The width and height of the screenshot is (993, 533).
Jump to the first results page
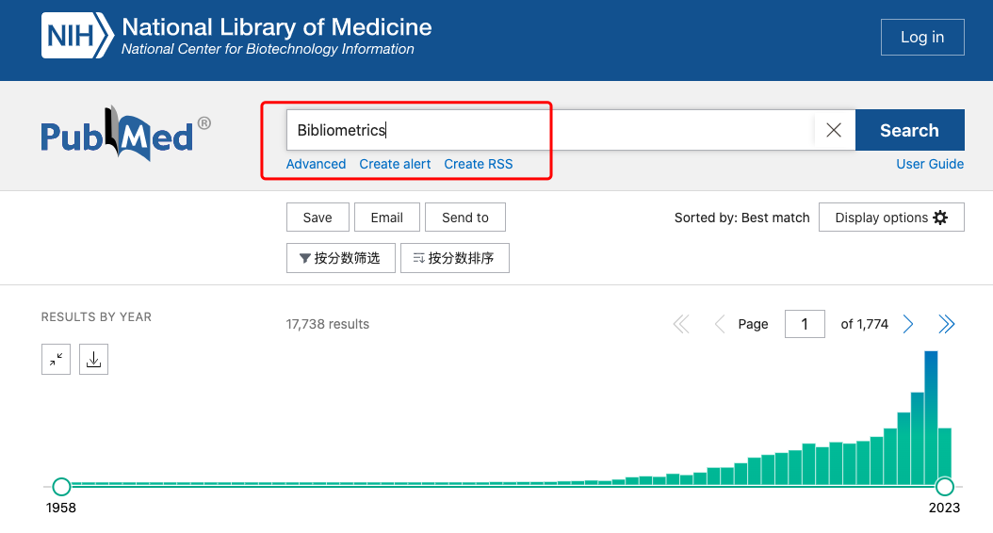pos(681,324)
